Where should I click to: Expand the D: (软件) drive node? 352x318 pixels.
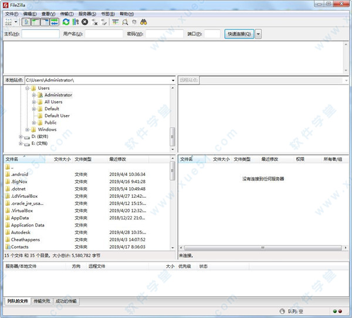[x=21, y=137]
